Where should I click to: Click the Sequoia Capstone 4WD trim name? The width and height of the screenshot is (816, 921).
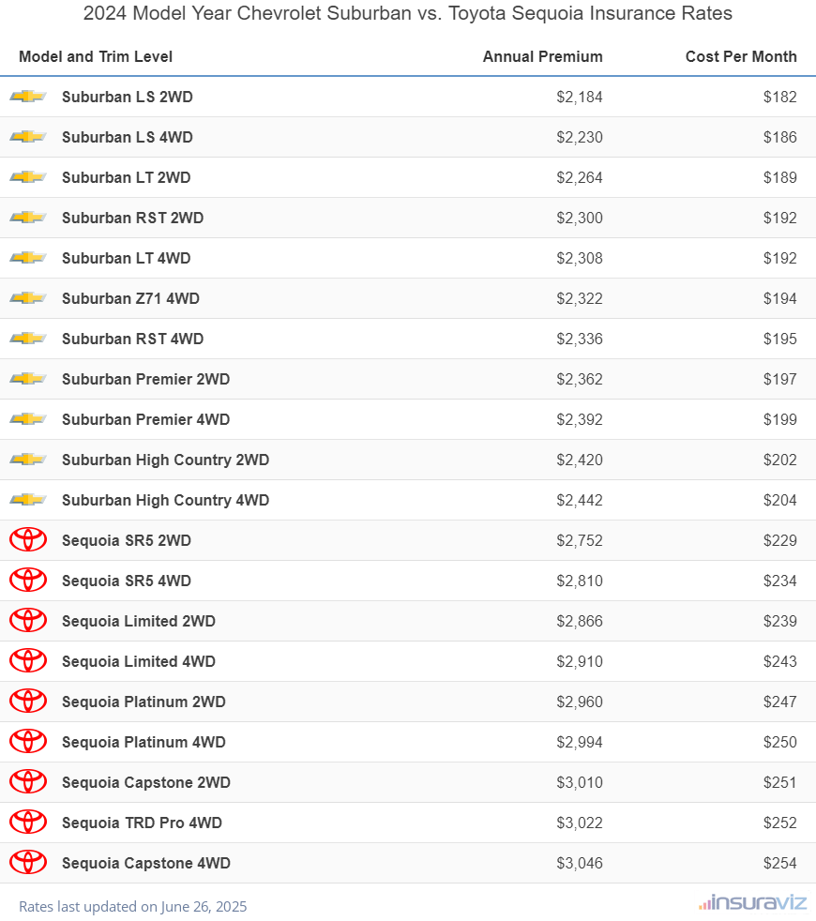click(x=146, y=864)
